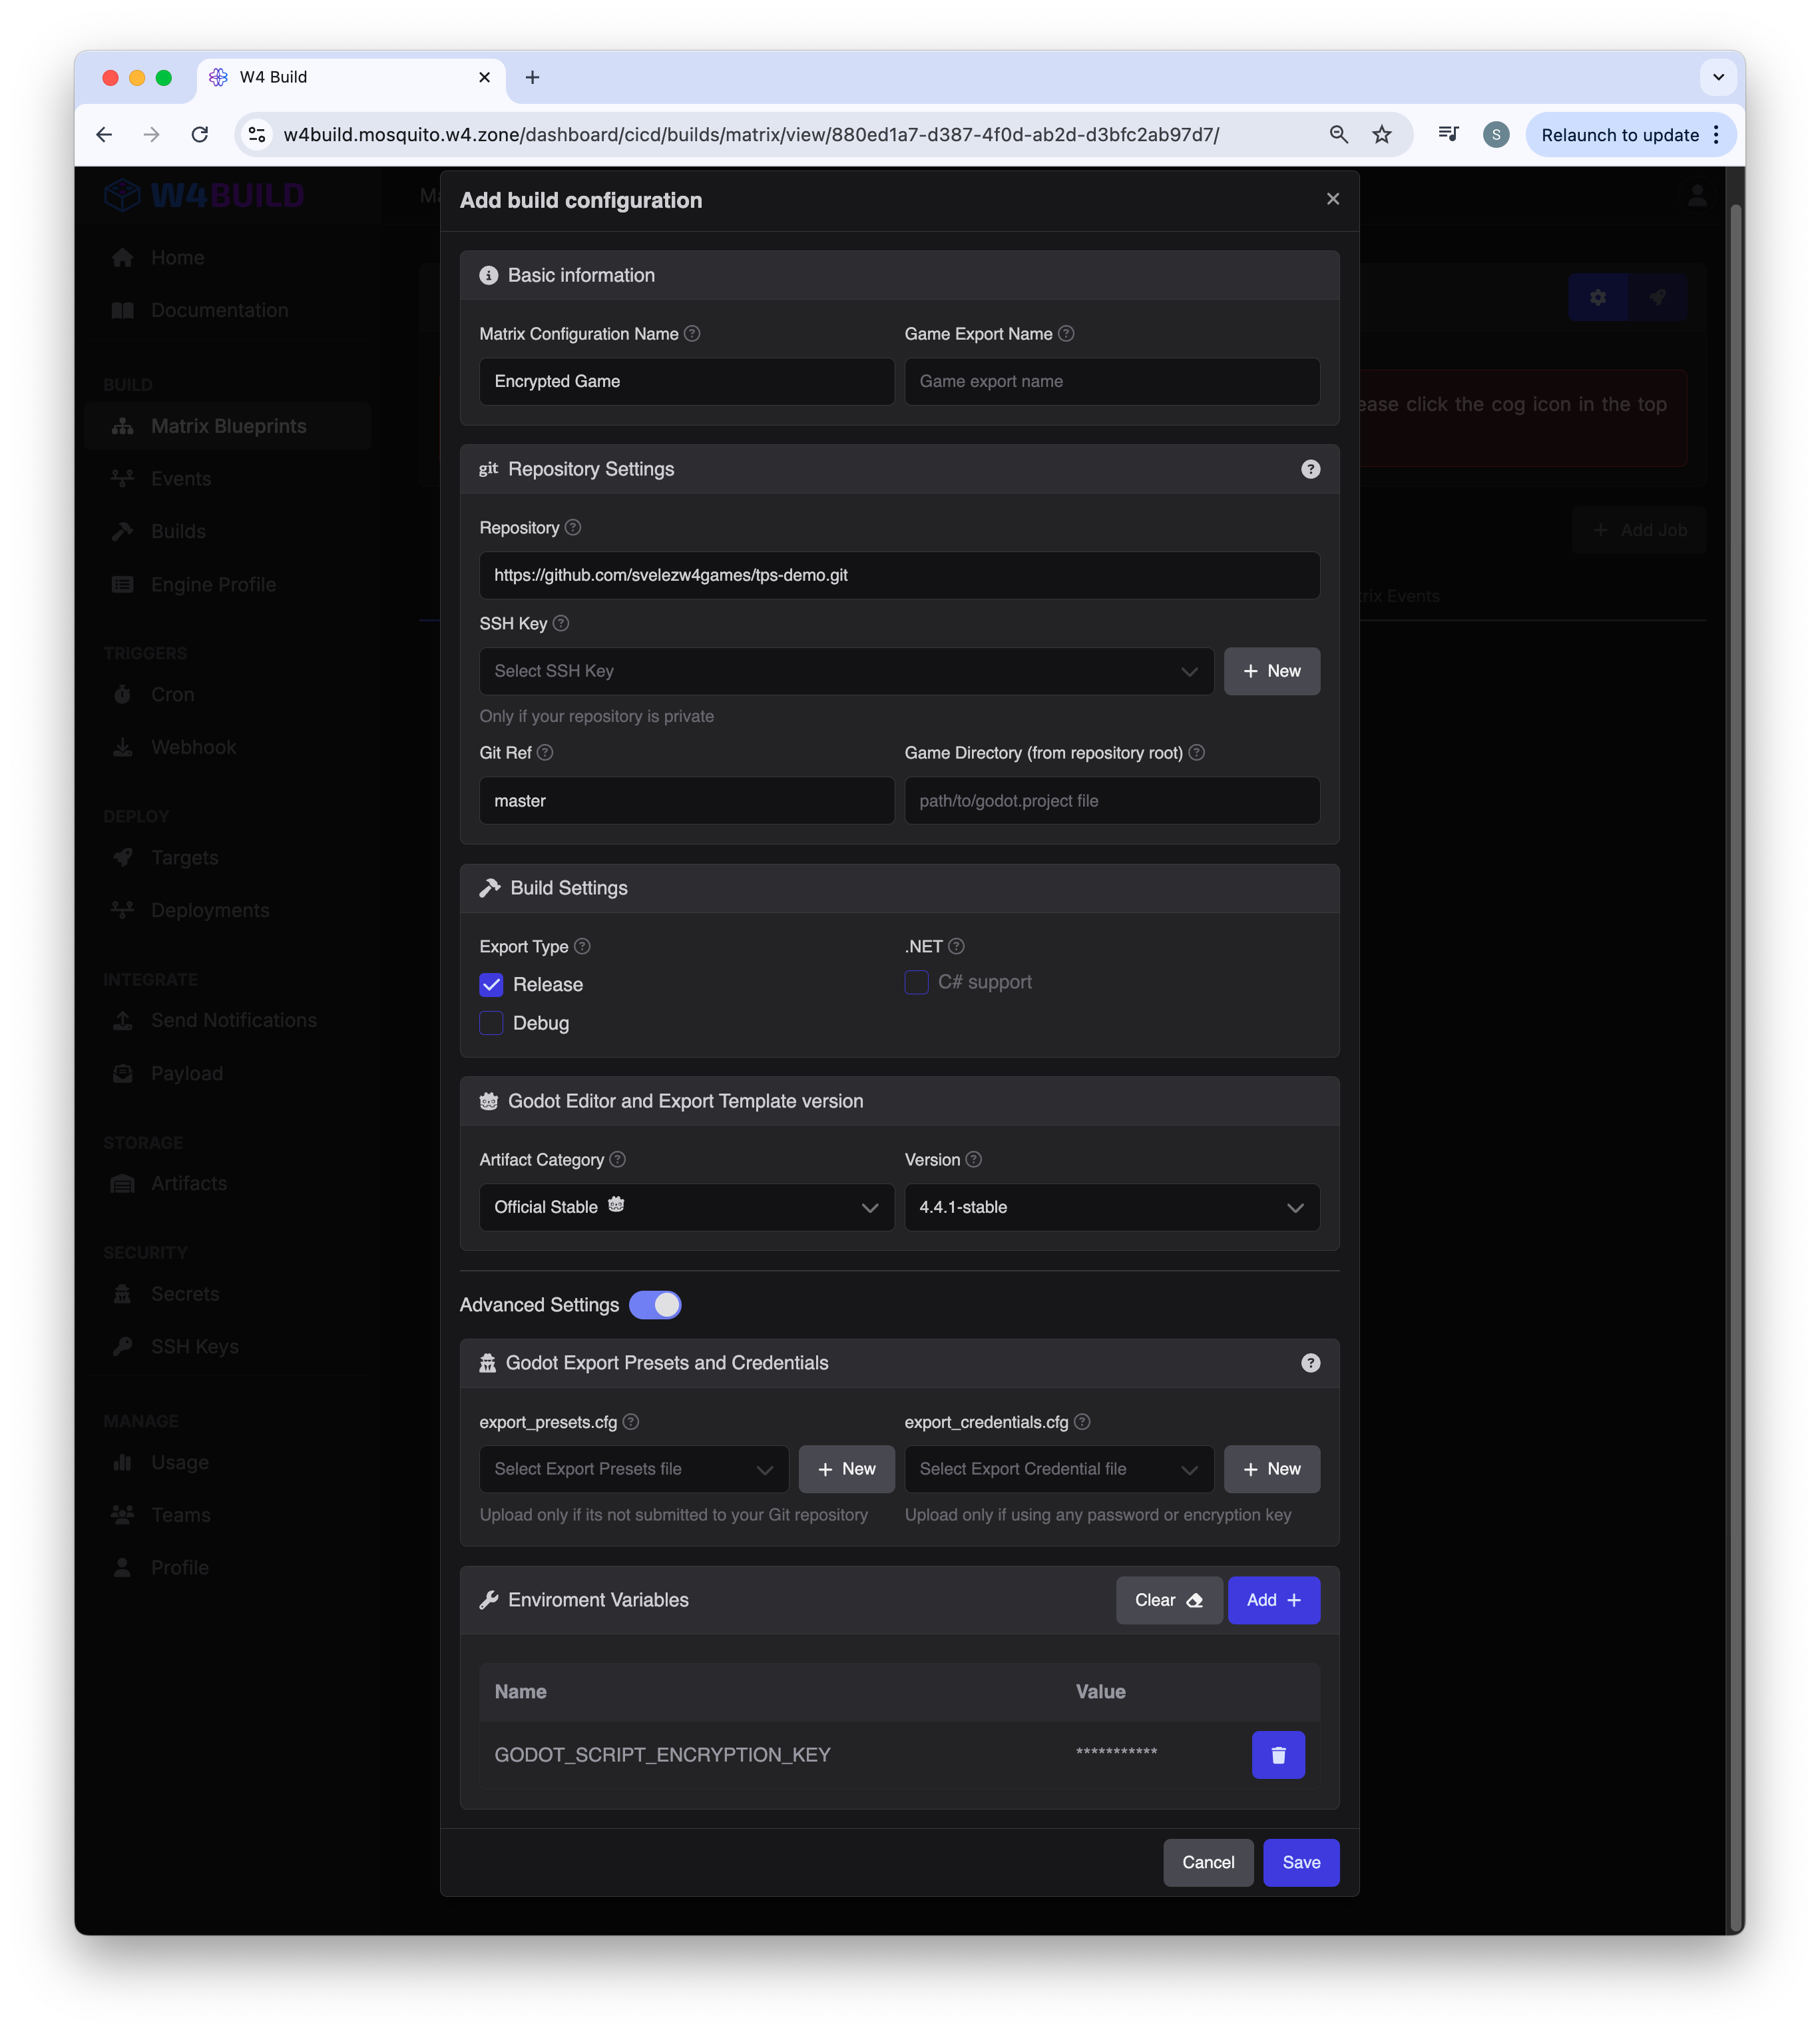The image size is (1820, 2034).
Task: Click the help icon beside .NET label
Action: coord(957,946)
